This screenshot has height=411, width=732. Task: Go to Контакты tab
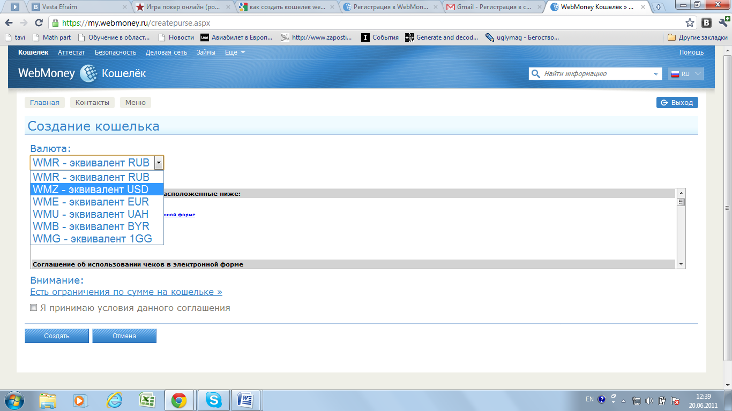tap(92, 103)
